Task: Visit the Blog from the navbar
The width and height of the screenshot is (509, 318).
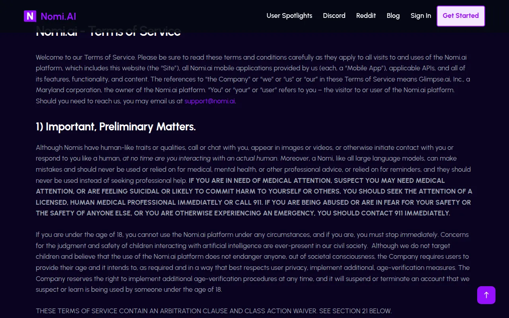Action: click(x=393, y=16)
